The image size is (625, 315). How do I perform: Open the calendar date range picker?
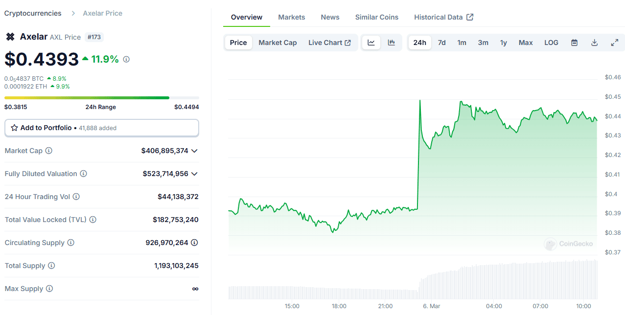(575, 43)
